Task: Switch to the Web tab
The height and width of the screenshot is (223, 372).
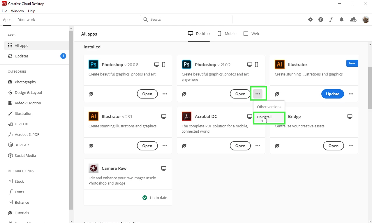Action: (x=251, y=34)
